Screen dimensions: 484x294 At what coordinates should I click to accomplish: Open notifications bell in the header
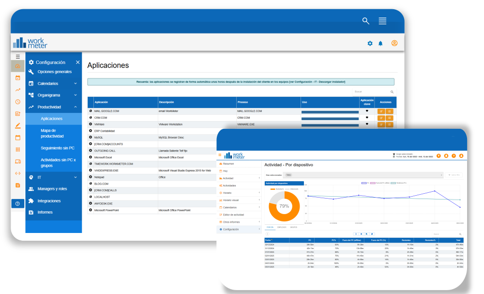[x=380, y=44]
